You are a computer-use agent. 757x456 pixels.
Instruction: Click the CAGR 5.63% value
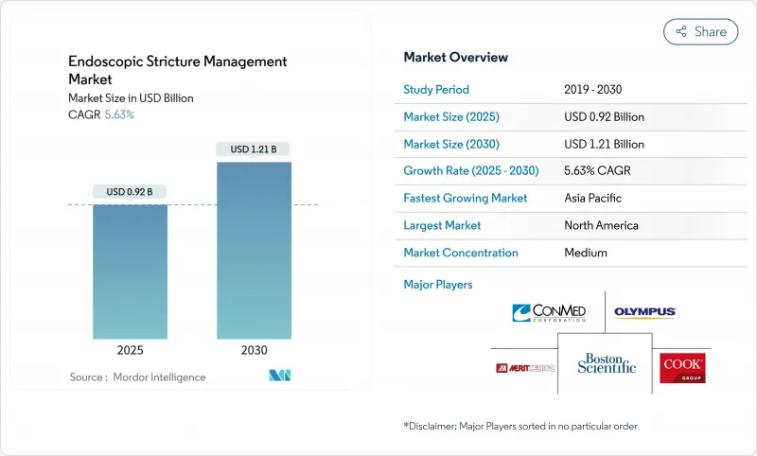point(117,114)
